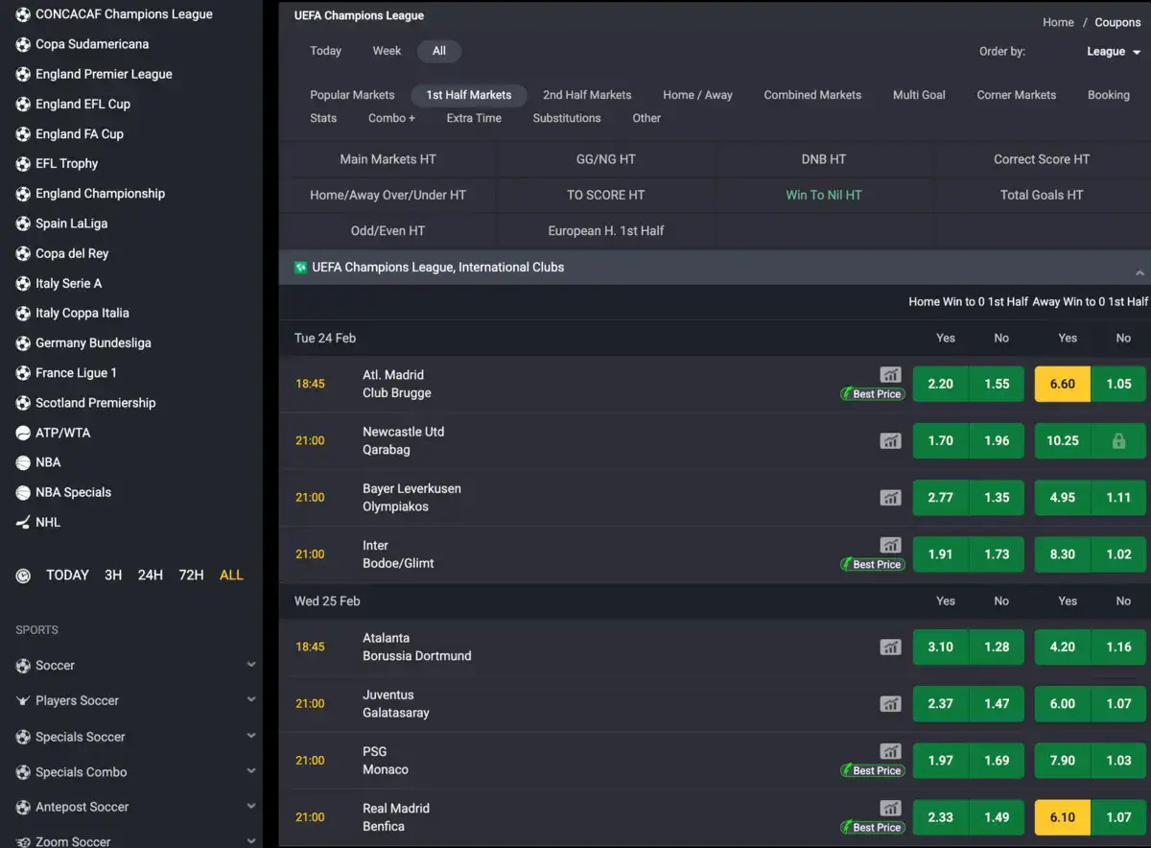Click ball icon beside Specials Combo
Screen dimensions: 1151x848
point(23,772)
